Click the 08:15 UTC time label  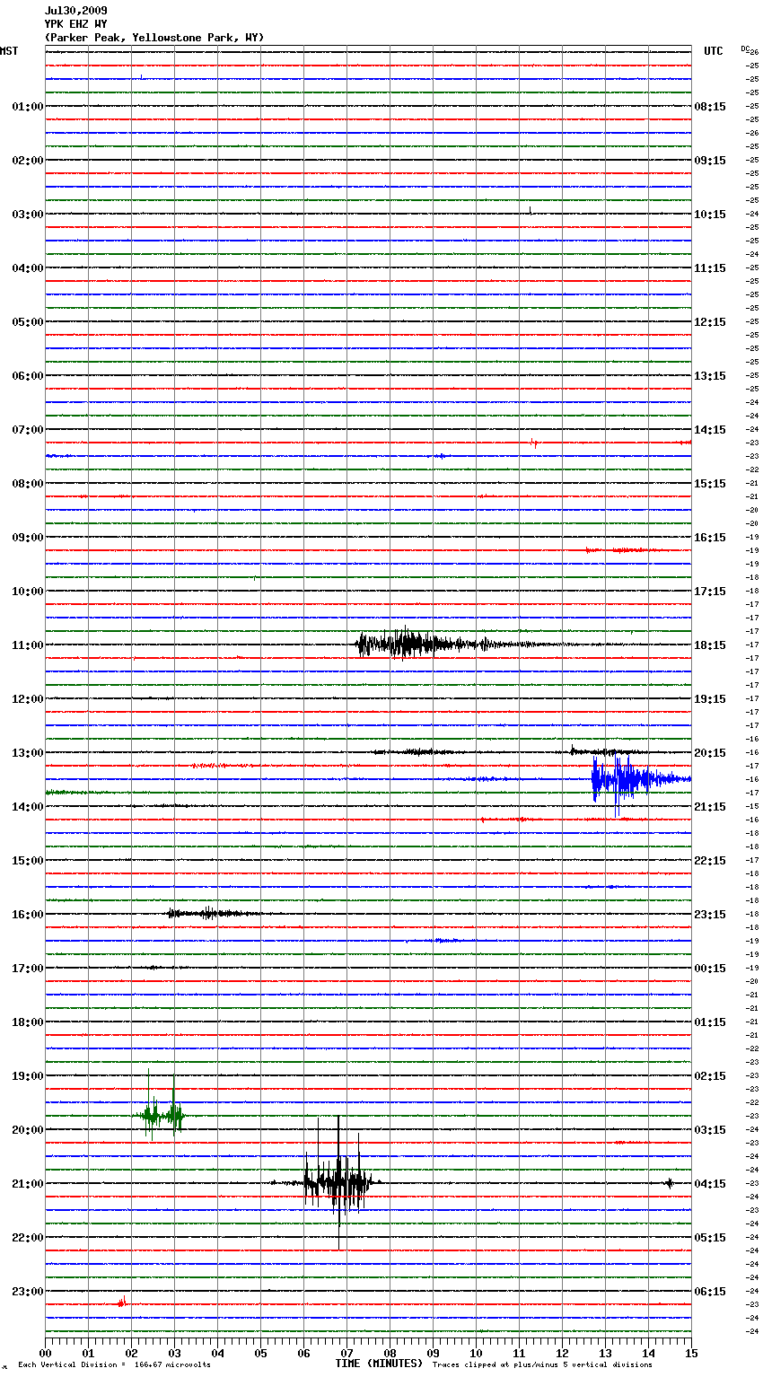710,107
